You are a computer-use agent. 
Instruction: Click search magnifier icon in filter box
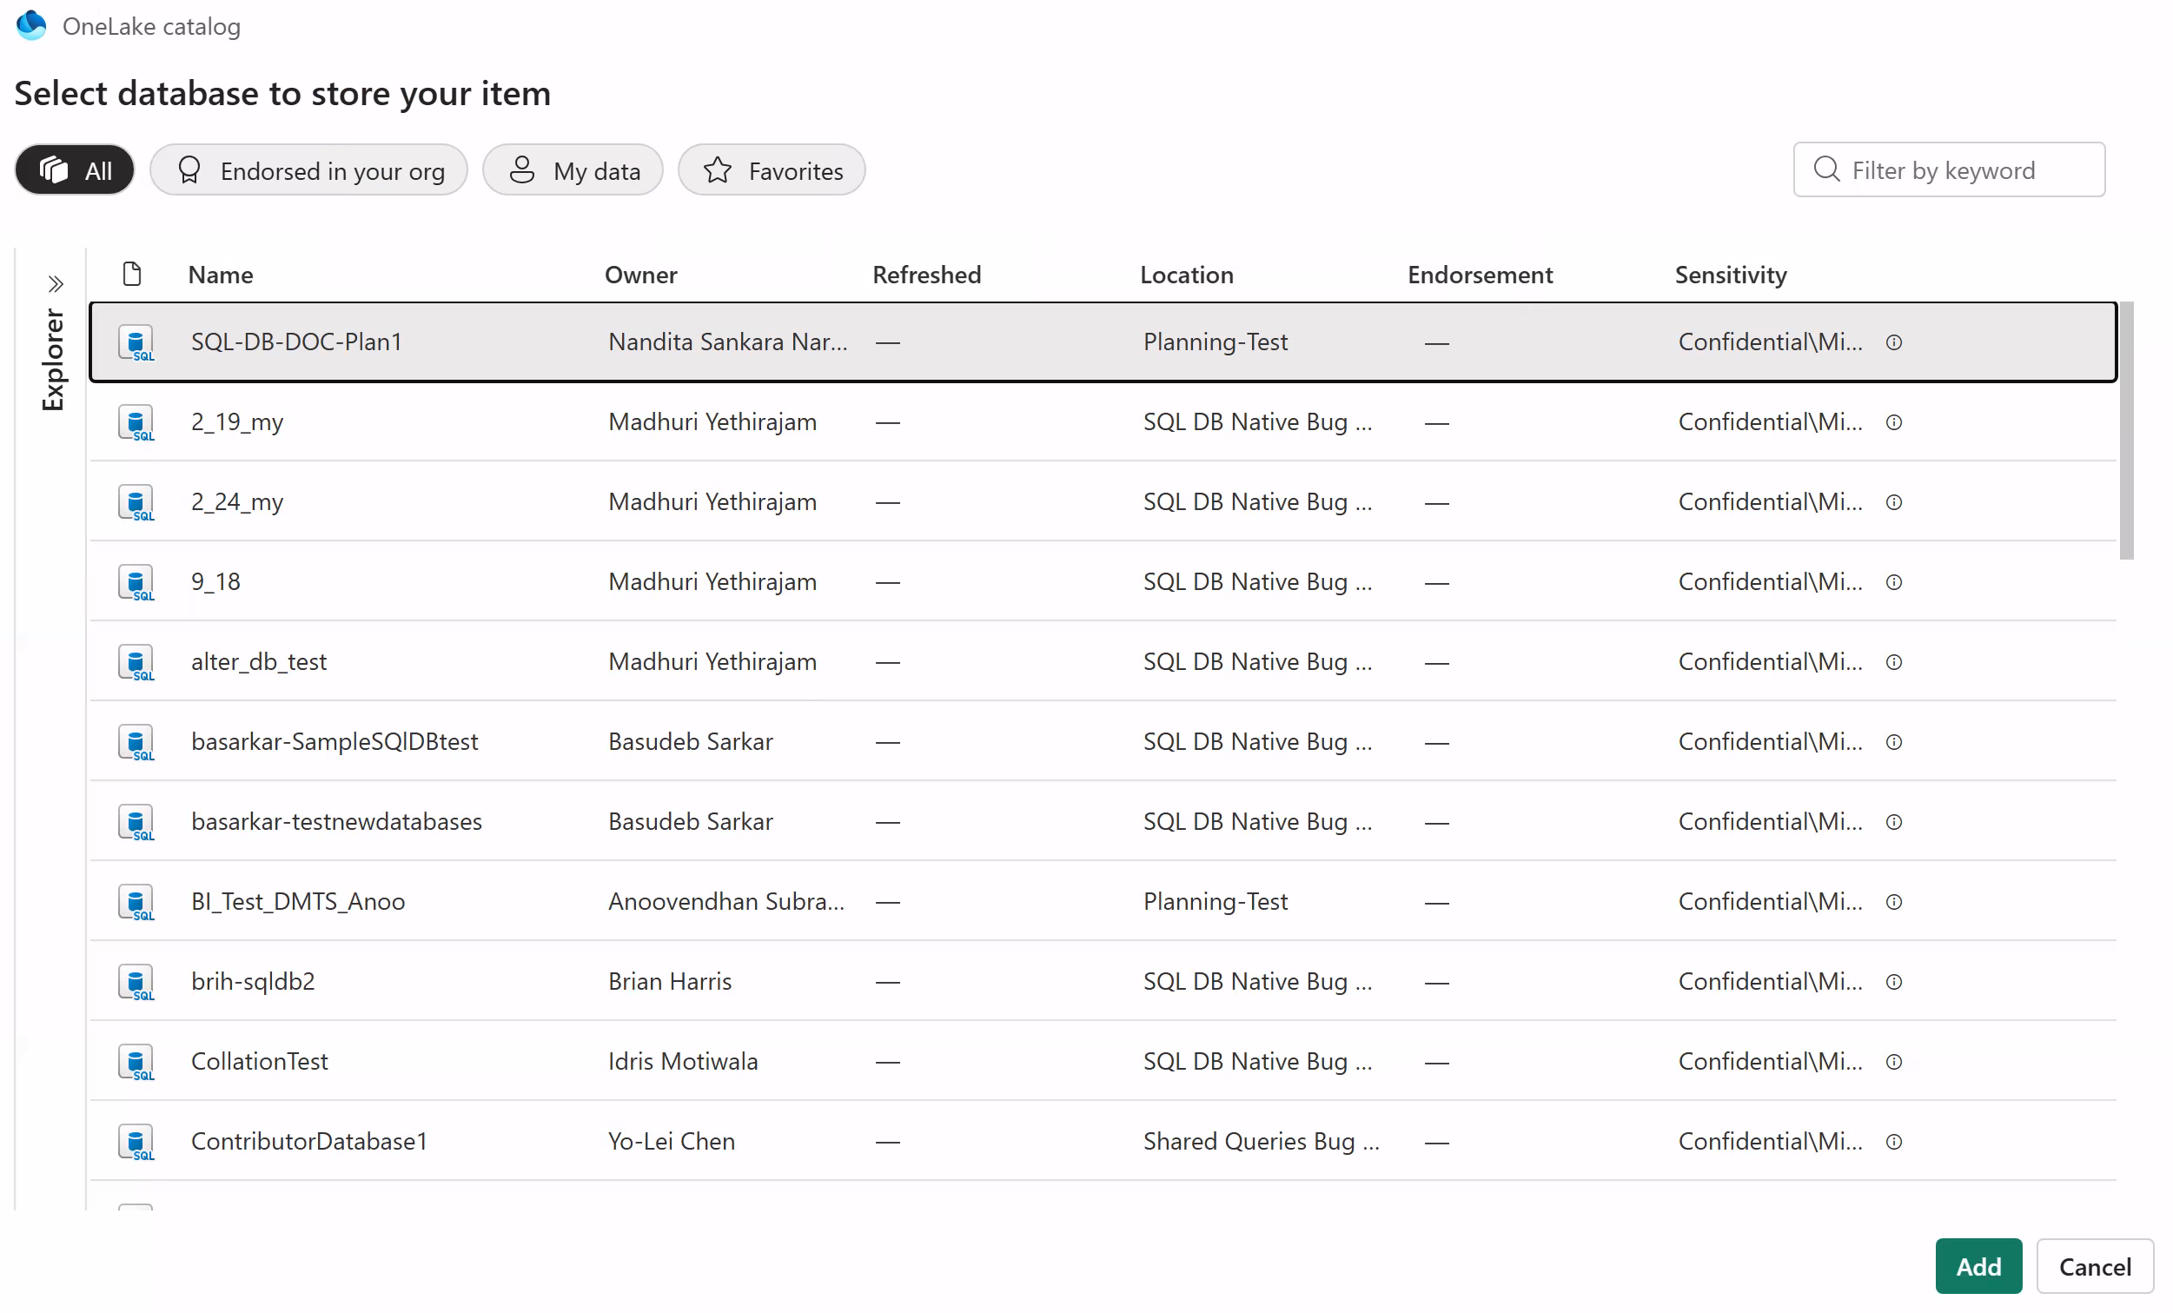click(x=1826, y=169)
